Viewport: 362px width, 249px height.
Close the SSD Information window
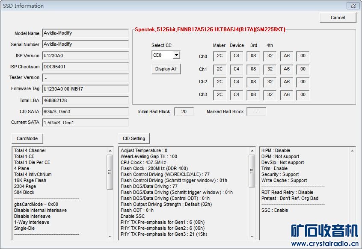[x=352, y=6]
